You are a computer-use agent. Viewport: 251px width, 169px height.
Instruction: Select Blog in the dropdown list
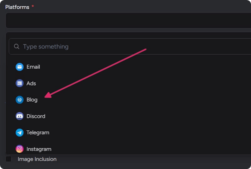pyautogui.click(x=32, y=100)
